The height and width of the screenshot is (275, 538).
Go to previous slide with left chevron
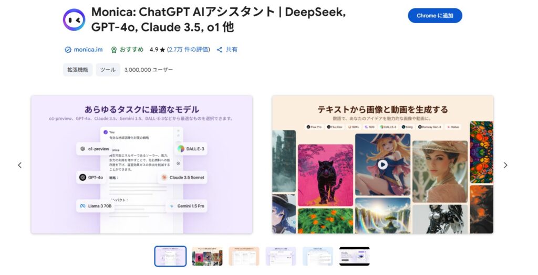(x=19, y=165)
